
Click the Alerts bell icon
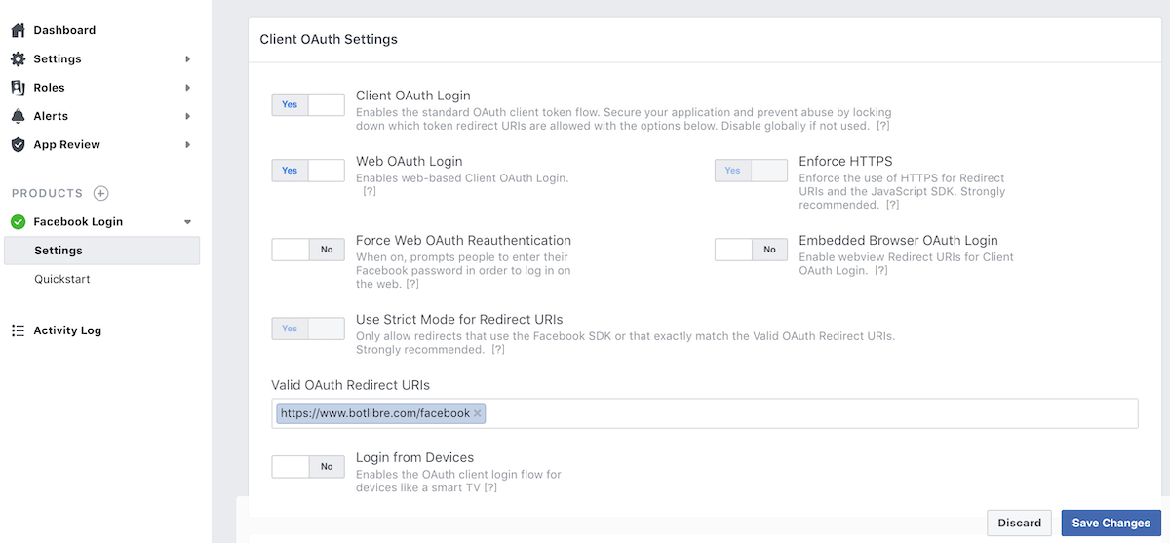pyautogui.click(x=18, y=116)
